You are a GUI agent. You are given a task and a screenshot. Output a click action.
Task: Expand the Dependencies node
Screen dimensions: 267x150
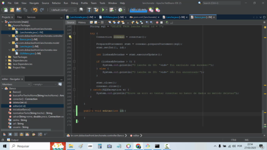click(6, 60)
